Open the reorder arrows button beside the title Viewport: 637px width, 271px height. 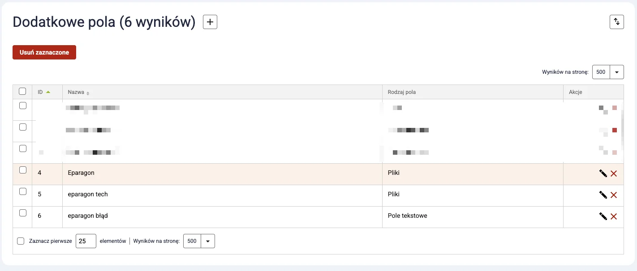click(617, 22)
